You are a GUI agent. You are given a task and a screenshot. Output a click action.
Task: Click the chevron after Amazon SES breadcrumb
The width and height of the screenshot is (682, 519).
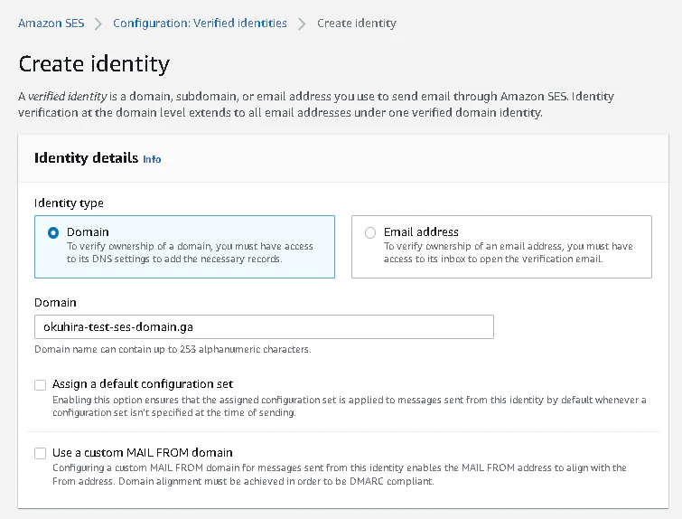pos(98,24)
